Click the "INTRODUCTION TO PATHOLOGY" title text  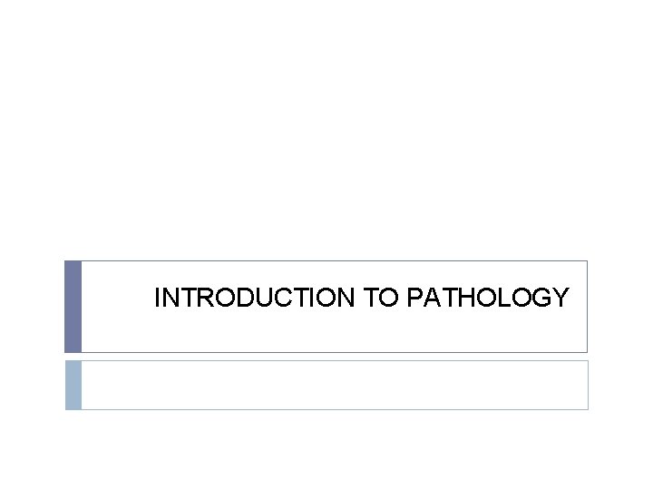[x=361, y=298]
